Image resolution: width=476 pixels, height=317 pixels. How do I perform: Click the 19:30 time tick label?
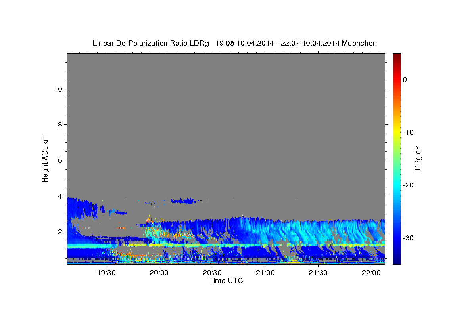click(x=107, y=273)
